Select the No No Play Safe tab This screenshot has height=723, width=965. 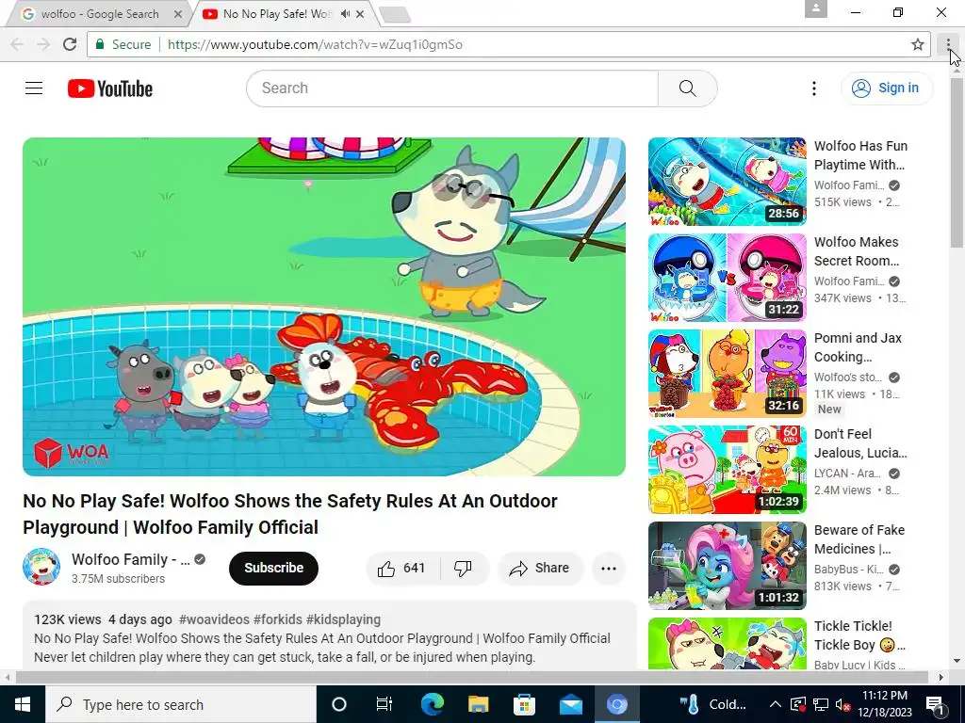[276, 13]
